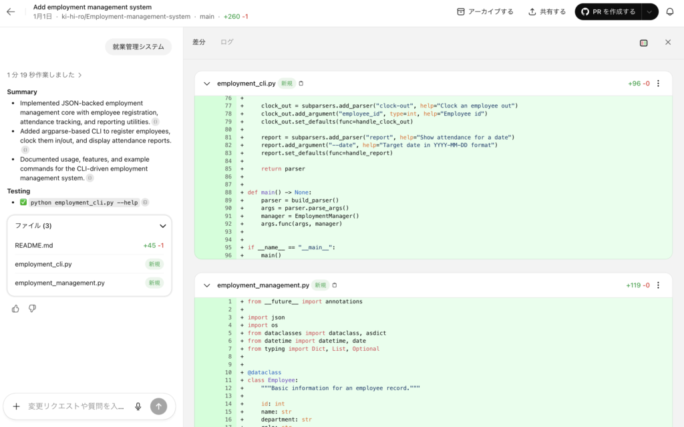Click the thumbs down feedback icon
Image resolution: width=684 pixels, height=427 pixels.
click(32, 309)
